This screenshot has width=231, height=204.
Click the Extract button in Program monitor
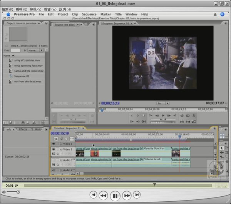click(x=188, y=121)
